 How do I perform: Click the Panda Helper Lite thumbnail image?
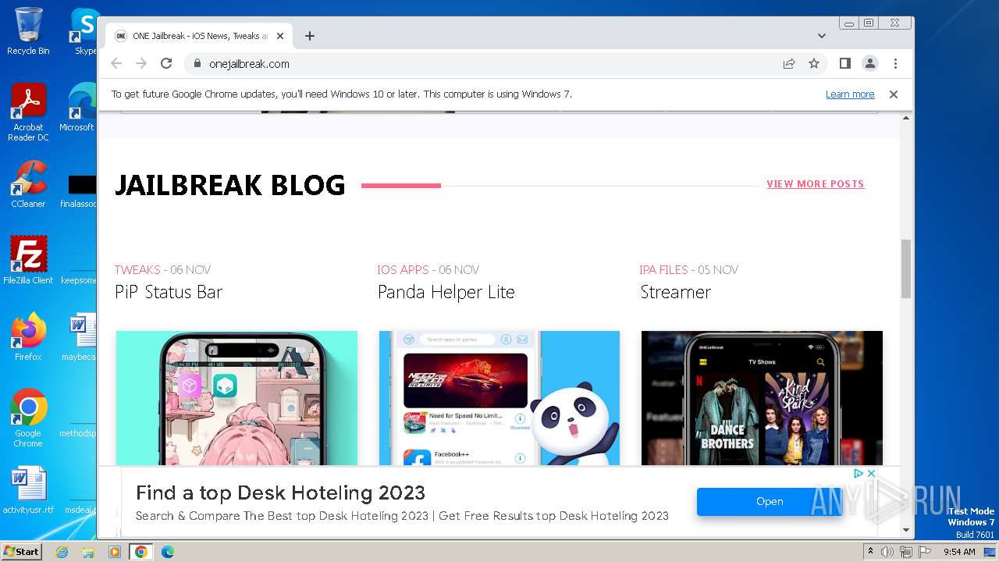point(499,398)
